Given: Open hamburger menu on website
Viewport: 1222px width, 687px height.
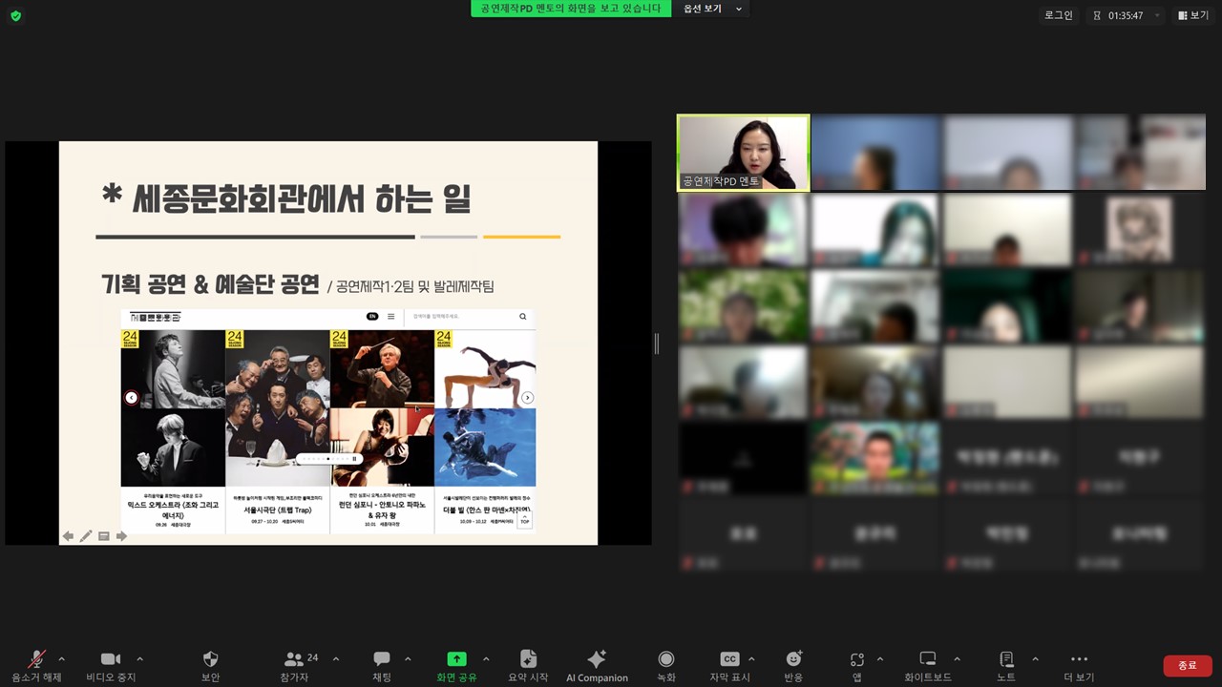Looking at the screenshot, I should (390, 316).
